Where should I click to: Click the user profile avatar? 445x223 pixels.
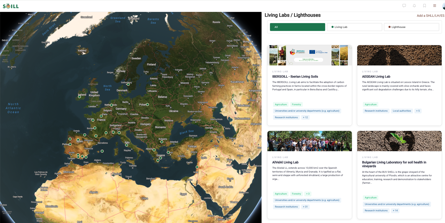pos(443,6)
